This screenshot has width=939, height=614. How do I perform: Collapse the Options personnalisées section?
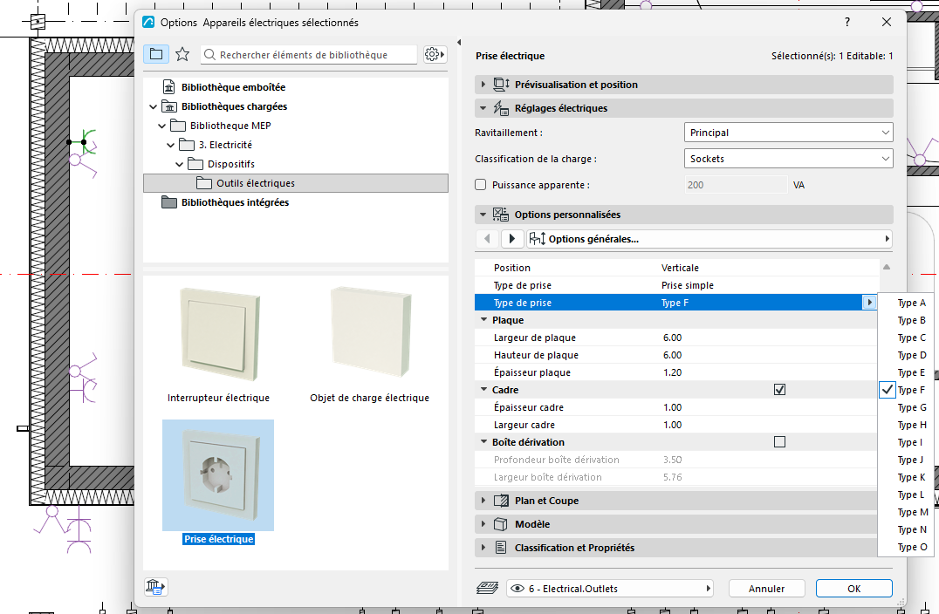[483, 215]
